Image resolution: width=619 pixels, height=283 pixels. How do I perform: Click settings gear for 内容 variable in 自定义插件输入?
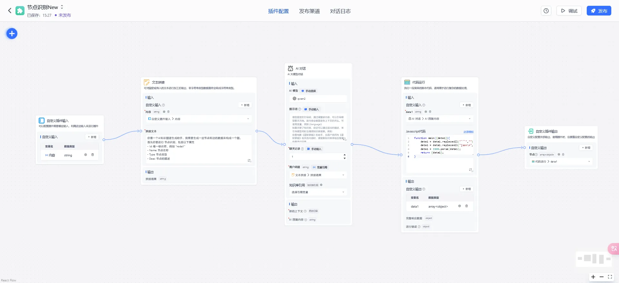click(85, 155)
